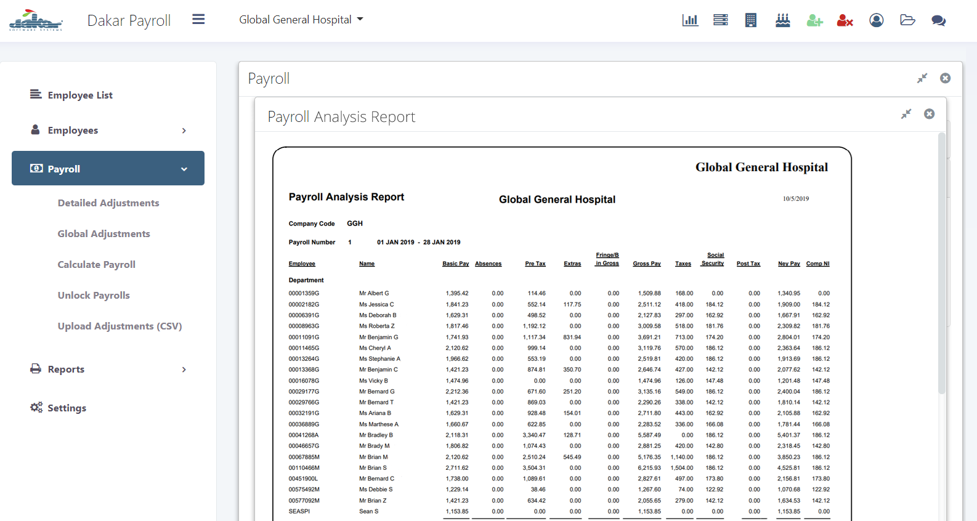Click the green add employee icon

point(815,20)
